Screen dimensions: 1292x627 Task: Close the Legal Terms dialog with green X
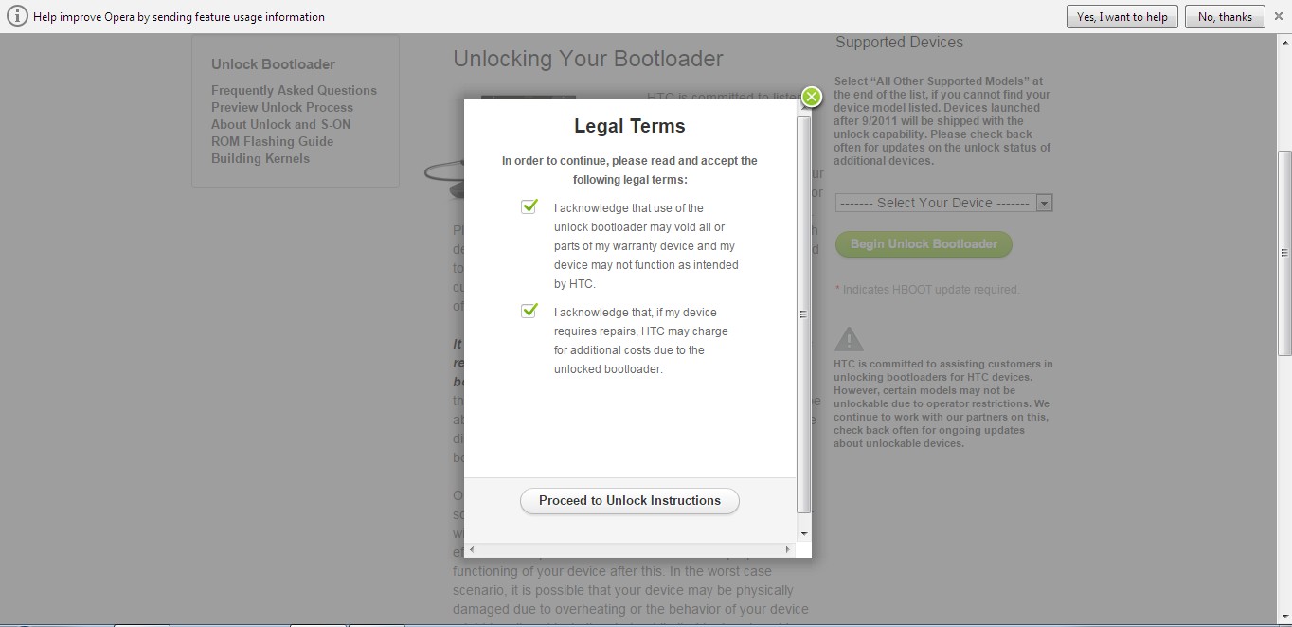click(x=812, y=97)
